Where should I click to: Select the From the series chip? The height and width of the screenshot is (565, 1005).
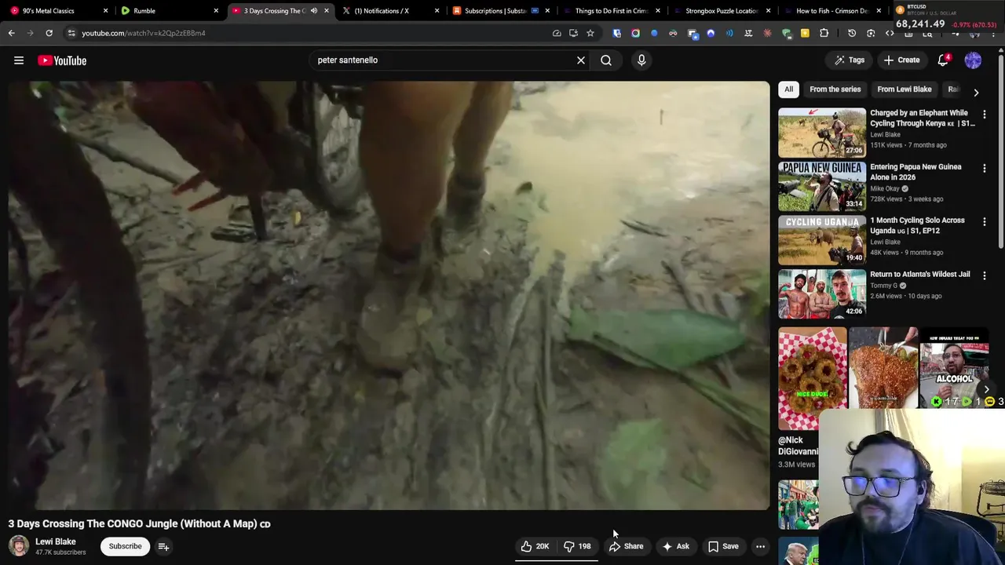(x=835, y=89)
